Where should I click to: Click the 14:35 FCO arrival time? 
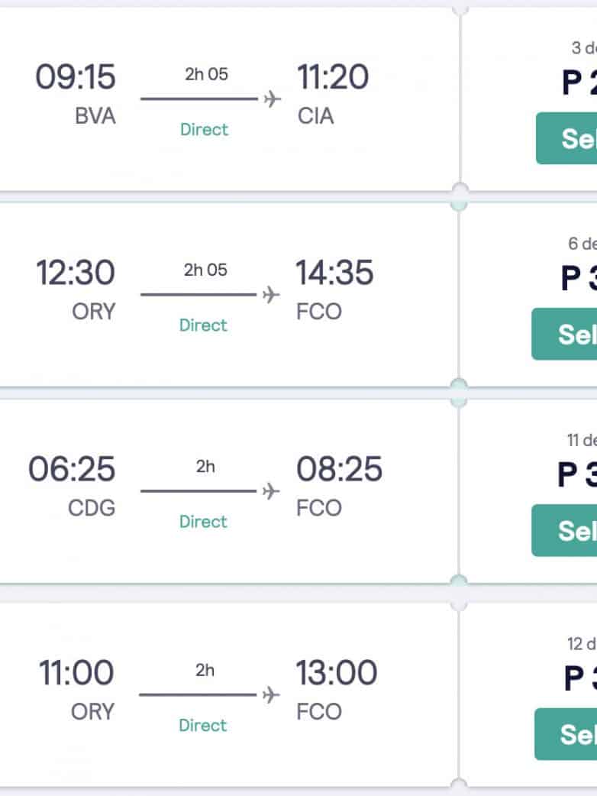tap(335, 273)
